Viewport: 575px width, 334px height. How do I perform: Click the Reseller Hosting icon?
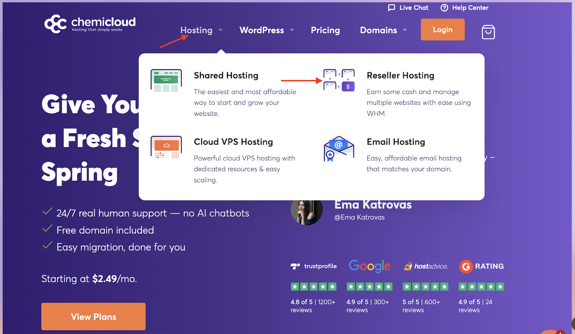coord(339,80)
